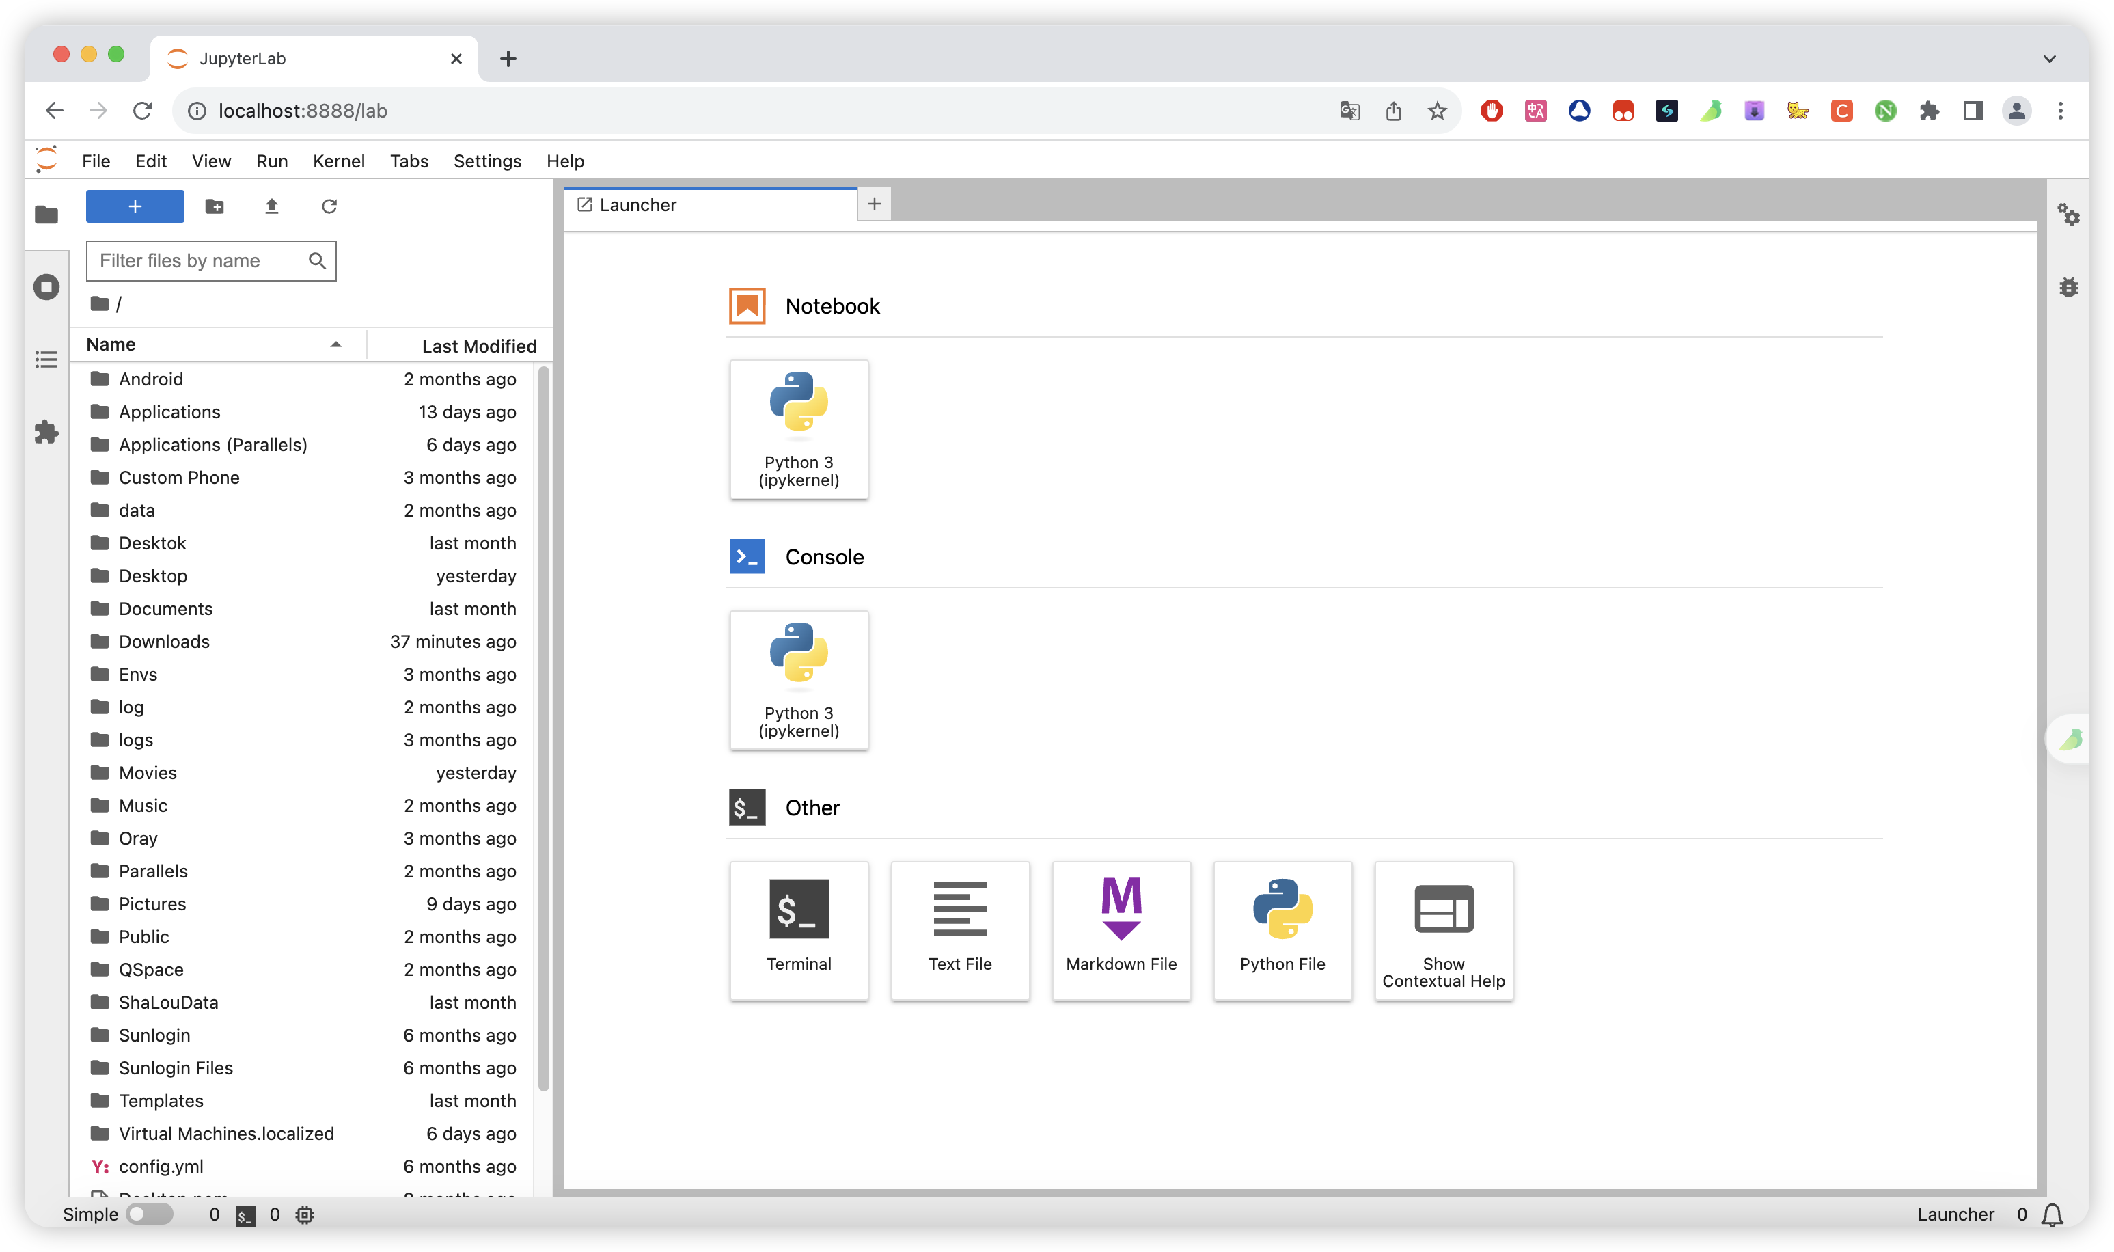The image size is (2114, 1252).
Task: Open a new Terminal from launcher
Action: pos(799,931)
